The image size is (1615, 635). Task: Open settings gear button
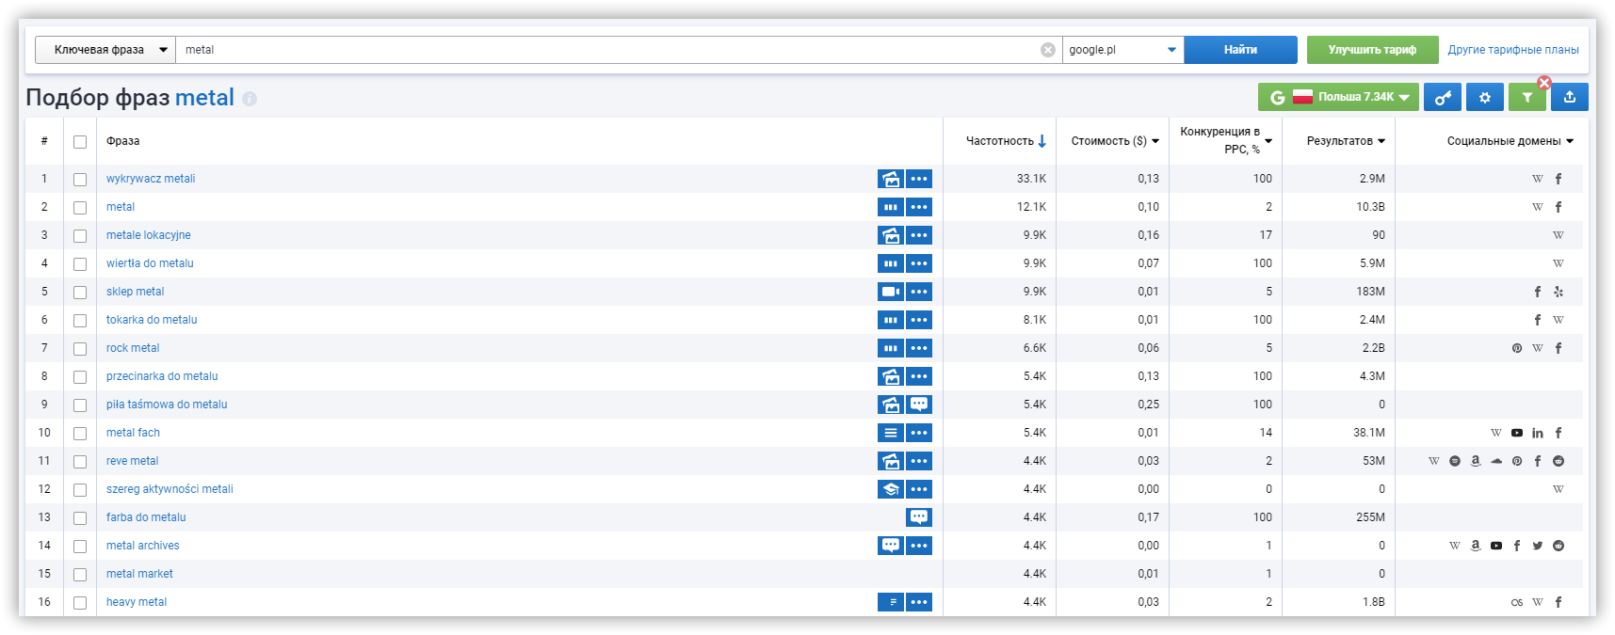[1485, 97]
